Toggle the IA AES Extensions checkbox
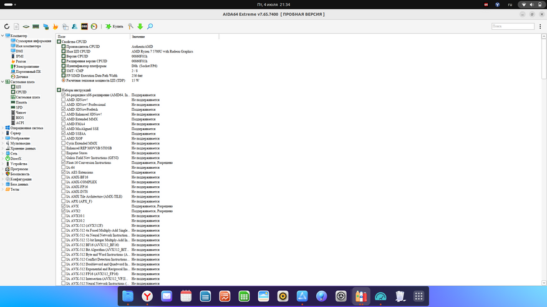 64,172
